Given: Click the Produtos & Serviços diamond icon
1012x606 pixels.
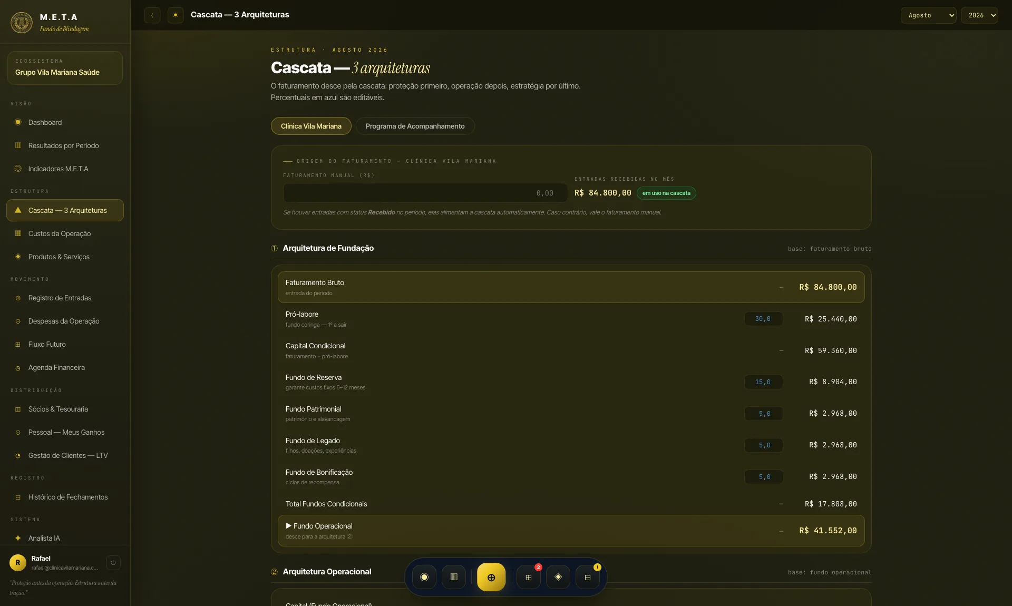Looking at the screenshot, I should (18, 257).
